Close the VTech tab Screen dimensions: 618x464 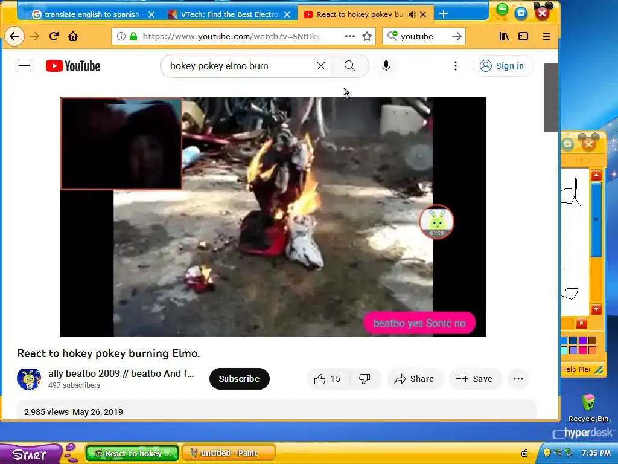tap(287, 14)
